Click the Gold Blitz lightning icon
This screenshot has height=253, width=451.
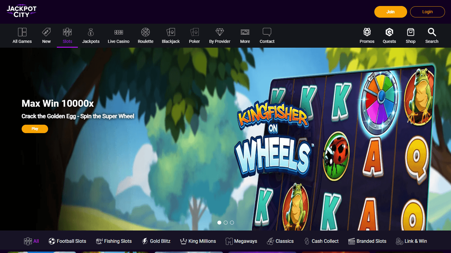click(x=145, y=241)
